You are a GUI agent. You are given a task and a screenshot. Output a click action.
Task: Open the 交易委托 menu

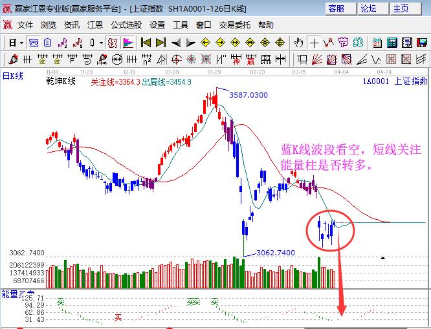[236, 25]
